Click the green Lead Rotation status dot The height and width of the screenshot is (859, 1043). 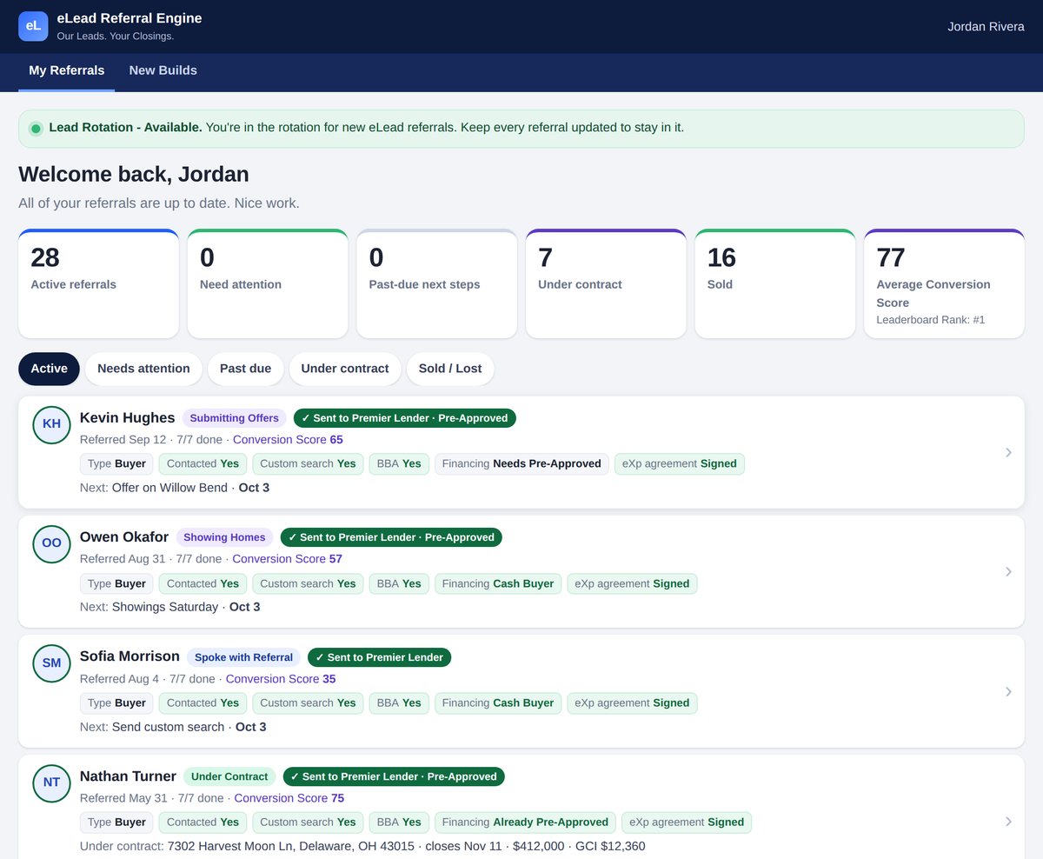(36, 129)
